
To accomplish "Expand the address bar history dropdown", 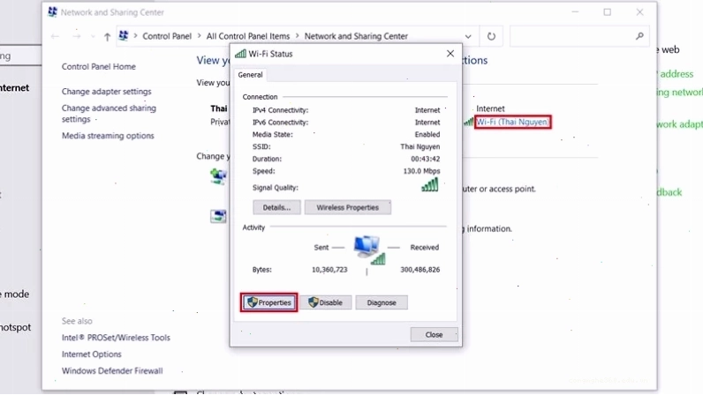I will [x=468, y=36].
